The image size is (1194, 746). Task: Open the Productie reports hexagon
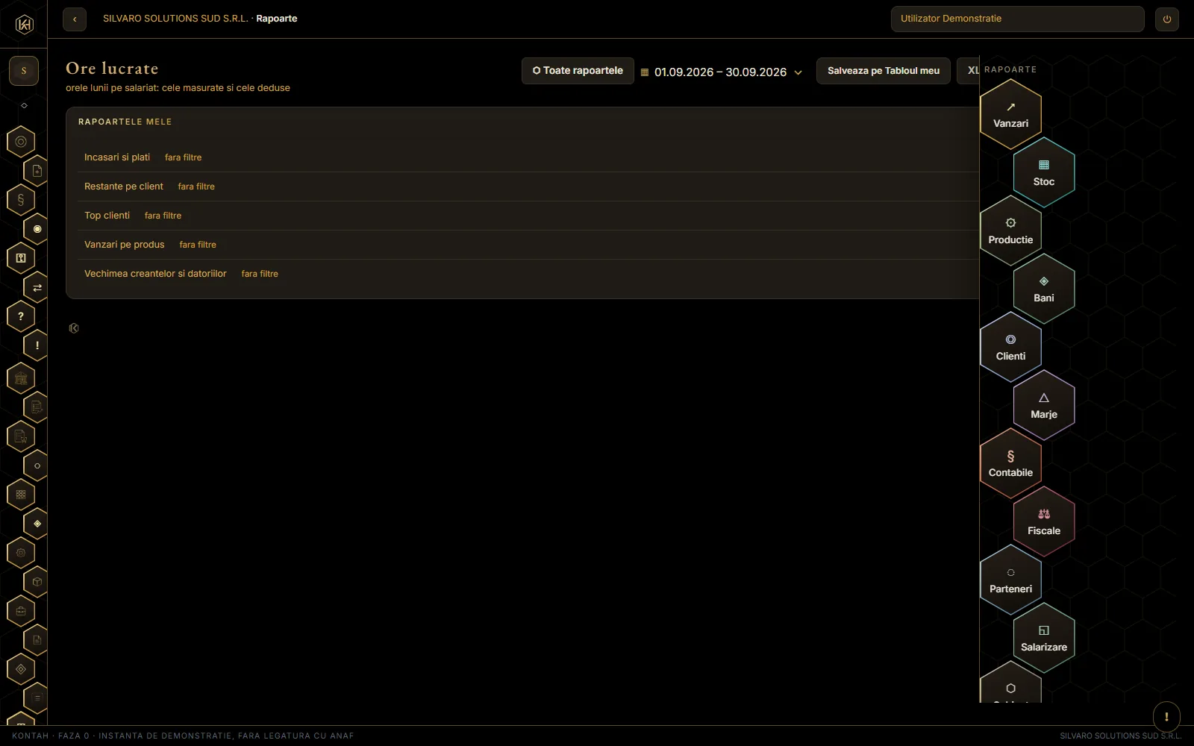tap(1010, 231)
